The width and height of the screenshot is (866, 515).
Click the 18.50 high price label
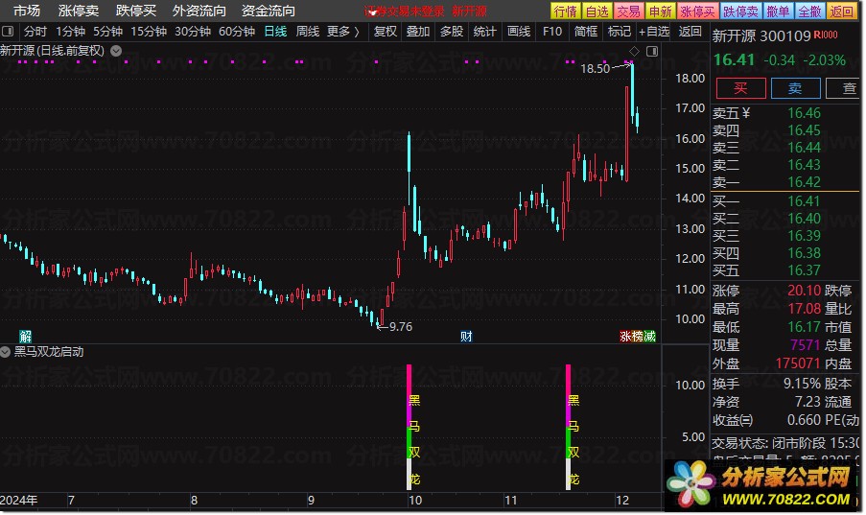pos(596,68)
